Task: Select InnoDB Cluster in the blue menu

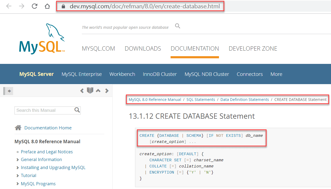Action: pyautogui.click(x=160, y=74)
